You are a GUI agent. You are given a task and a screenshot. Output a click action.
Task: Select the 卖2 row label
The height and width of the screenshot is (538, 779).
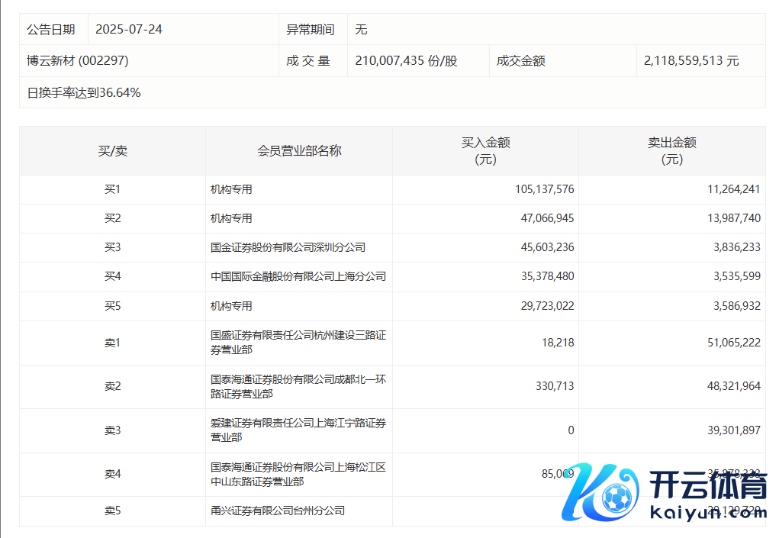pyautogui.click(x=112, y=386)
